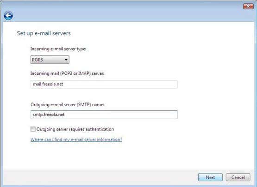257x187 pixels.
Task: Go back using the blue back arrow
Action: coord(8,16)
